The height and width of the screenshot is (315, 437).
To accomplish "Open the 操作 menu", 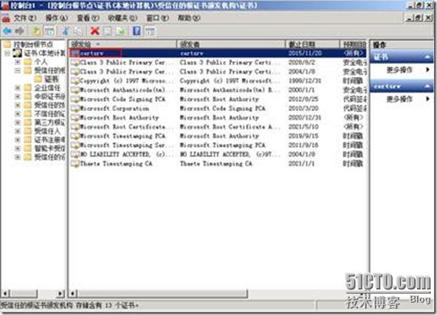I will pyautogui.click(x=57, y=18).
